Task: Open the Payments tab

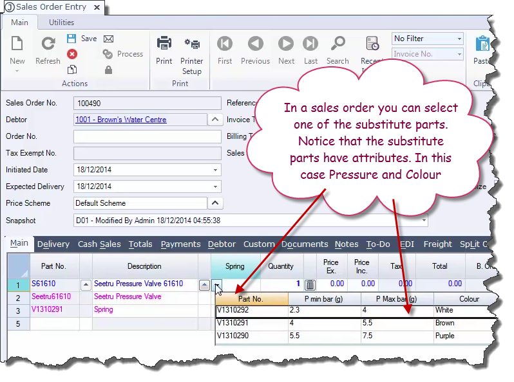Action: click(x=180, y=244)
